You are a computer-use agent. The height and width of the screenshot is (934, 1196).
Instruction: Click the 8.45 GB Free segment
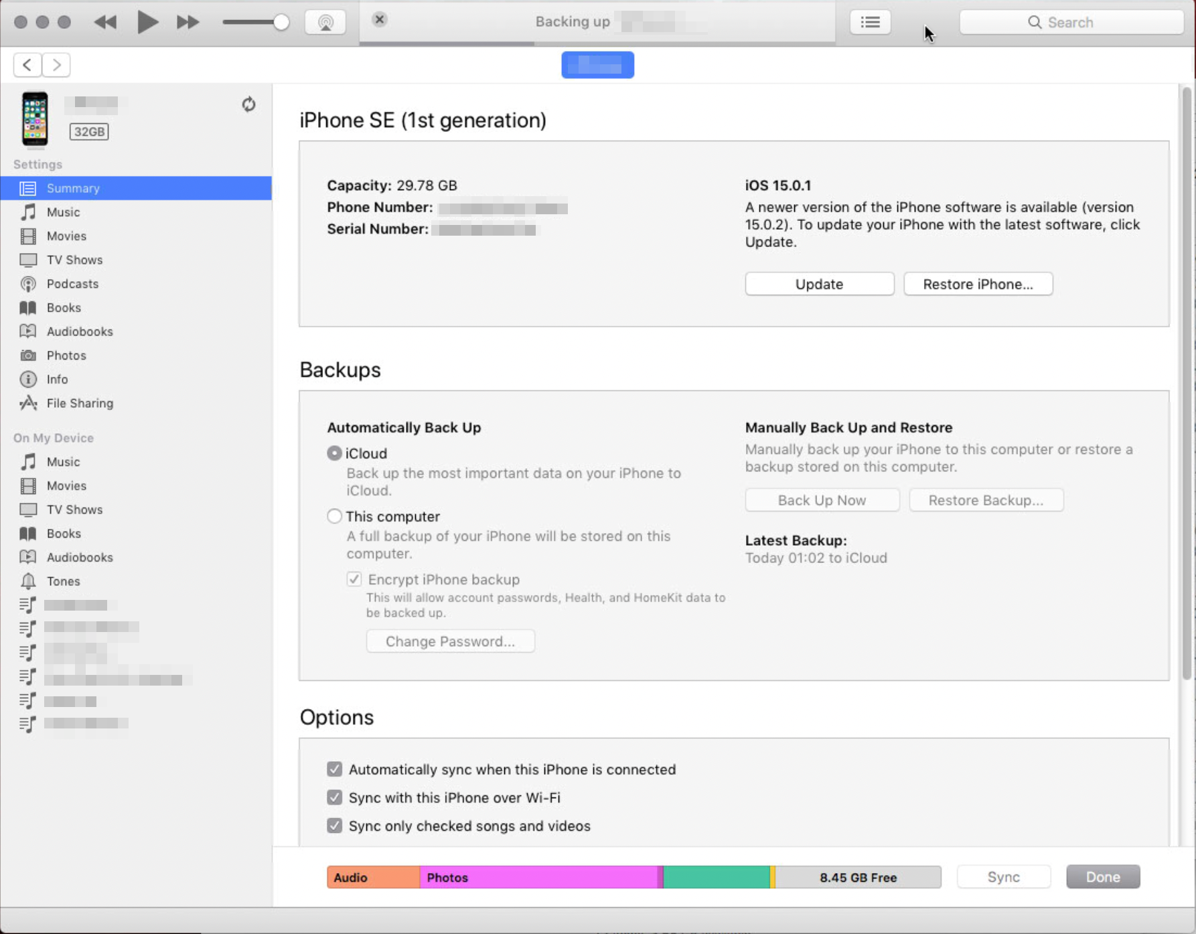tap(858, 877)
